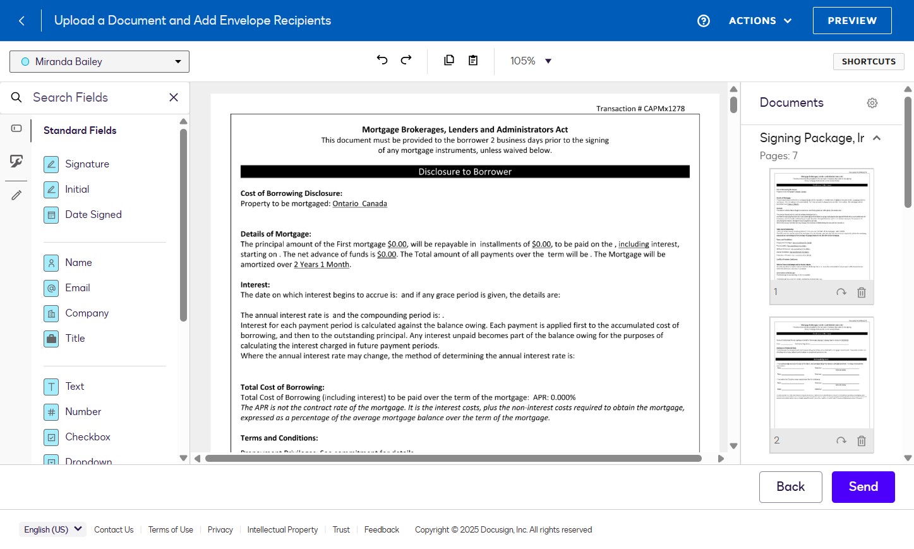Click the search magnifier icon
The image size is (914, 549).
pyautogui.click(x=16, y=97)
